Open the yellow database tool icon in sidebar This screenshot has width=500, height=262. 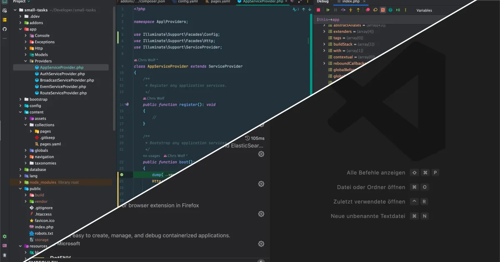[5, 20]
